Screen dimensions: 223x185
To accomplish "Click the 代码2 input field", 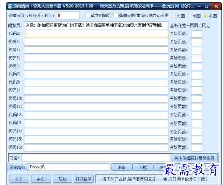I will pyautogui.click(x=96, y=34).
